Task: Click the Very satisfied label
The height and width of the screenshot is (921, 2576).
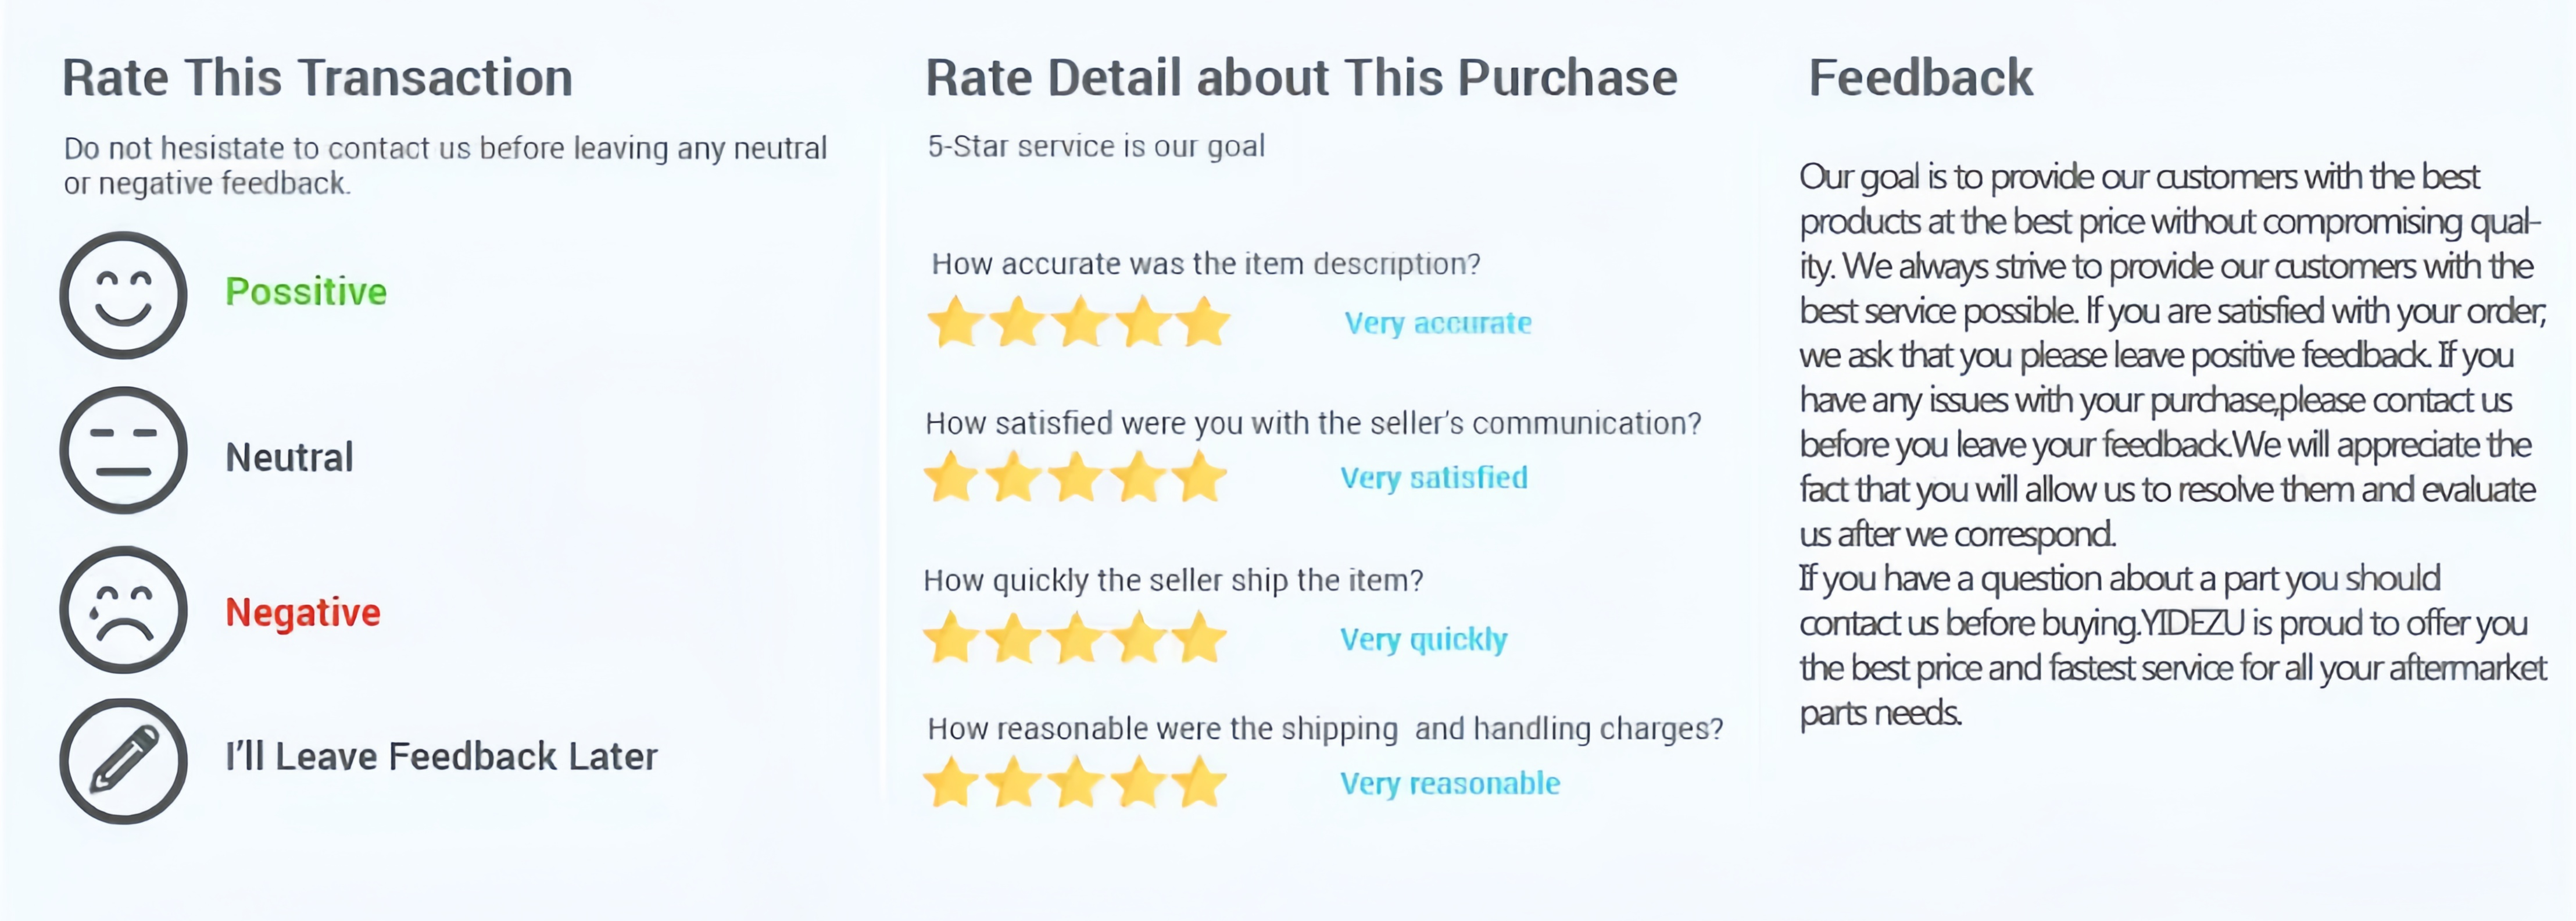Action: pyautogui.click(x=1434, y=478)
